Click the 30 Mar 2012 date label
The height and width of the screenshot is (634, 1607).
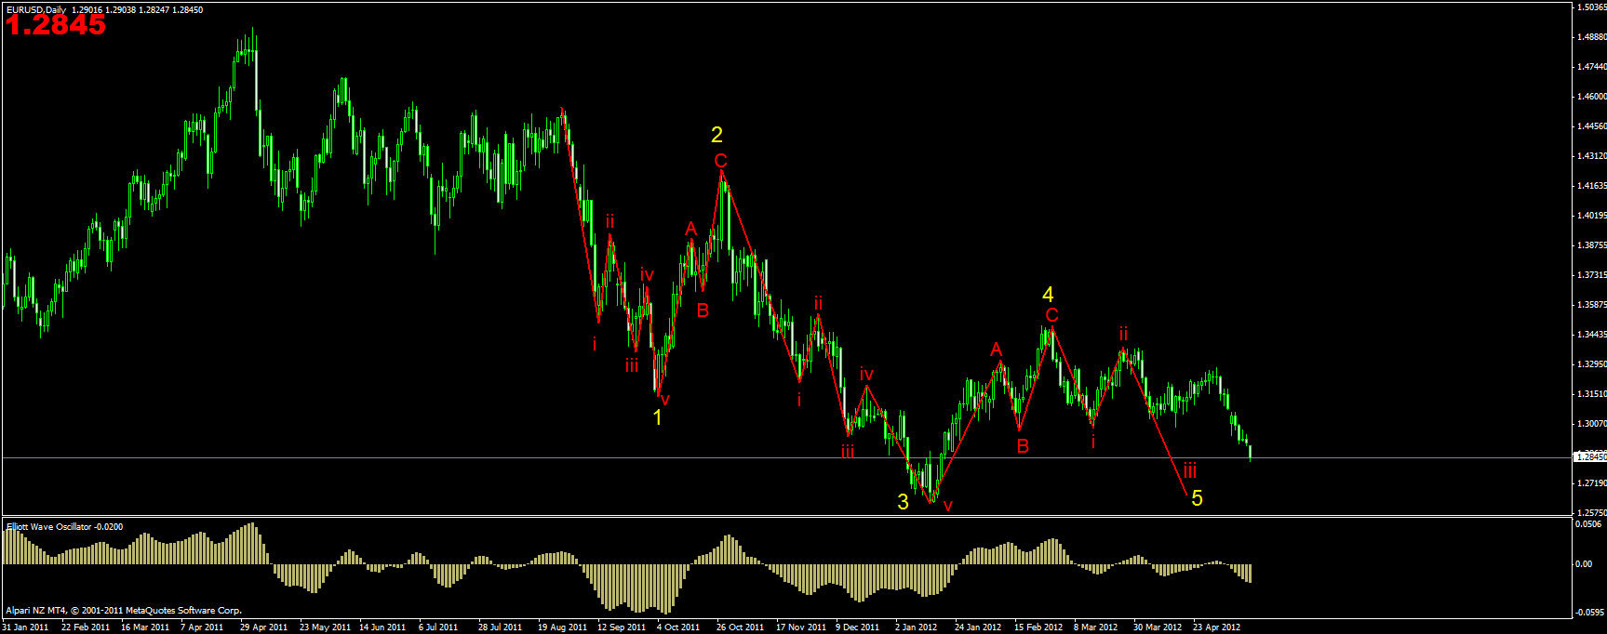click(x=1158, y=627)
